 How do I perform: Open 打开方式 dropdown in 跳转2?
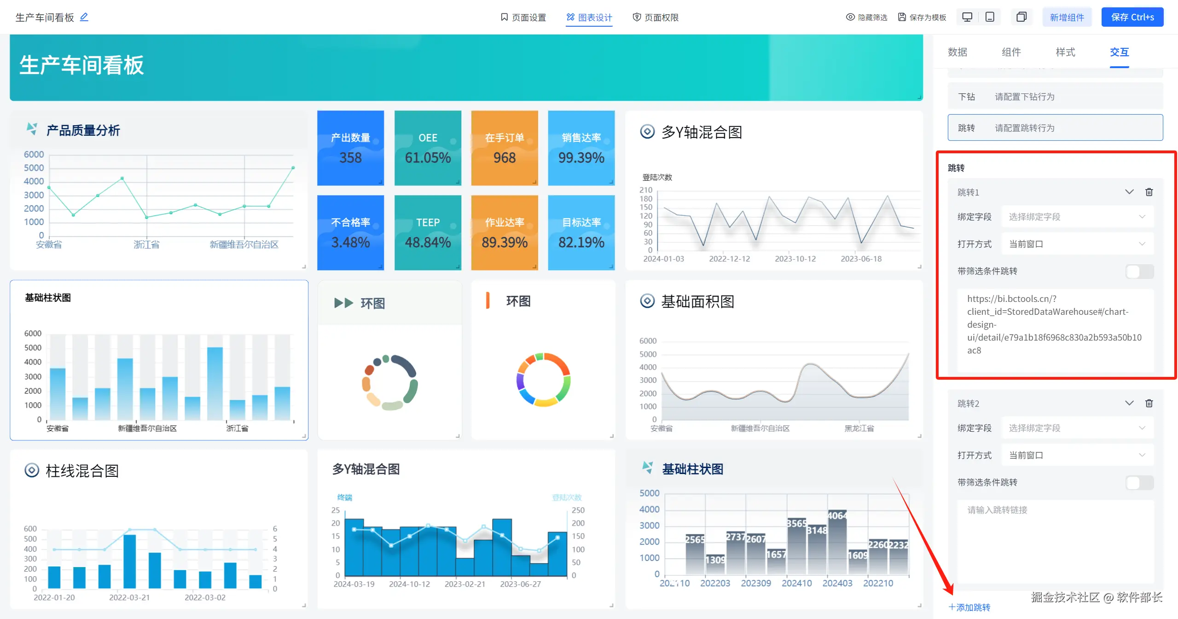point(1077,455)
